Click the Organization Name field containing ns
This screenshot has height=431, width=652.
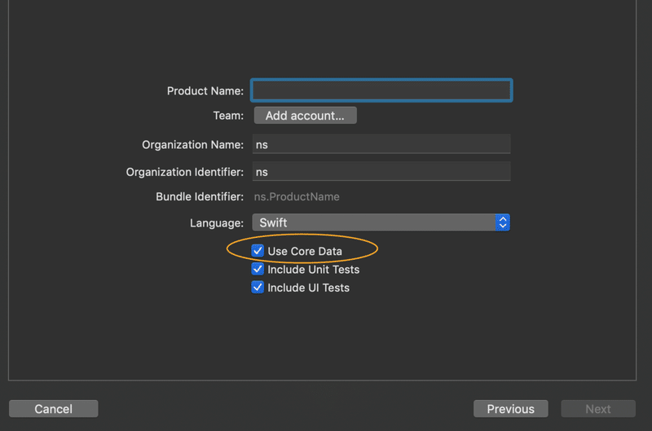pyautogui.click(x=381, y=144)
